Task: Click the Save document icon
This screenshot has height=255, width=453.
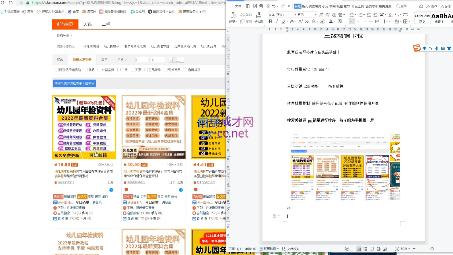Action: tap(248, 6)
